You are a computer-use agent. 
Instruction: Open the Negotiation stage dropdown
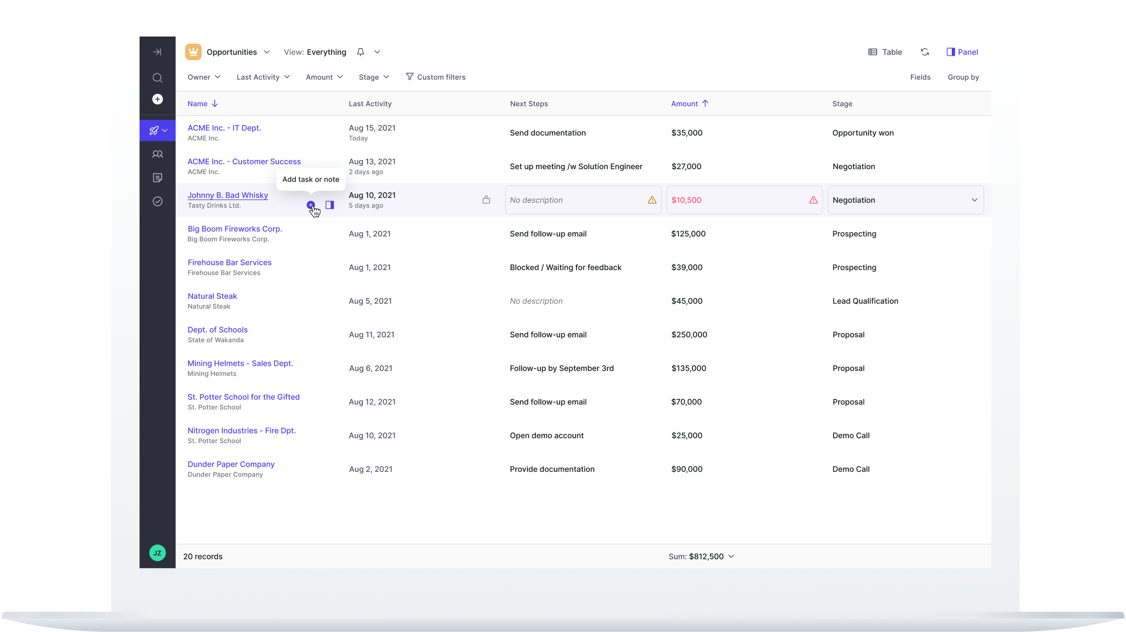(905, 200)
